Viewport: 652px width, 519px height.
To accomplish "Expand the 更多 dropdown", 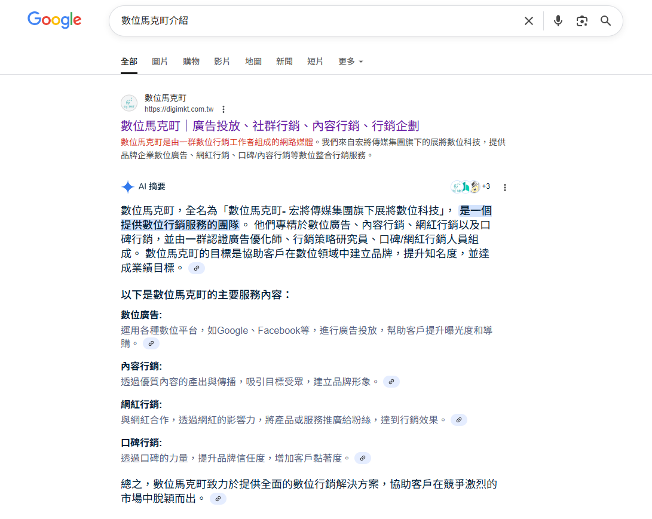I will 351,62.
